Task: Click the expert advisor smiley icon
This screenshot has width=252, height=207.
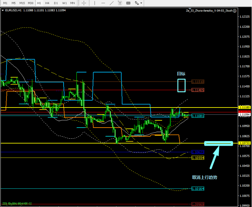Action: [x=235, y=11]
